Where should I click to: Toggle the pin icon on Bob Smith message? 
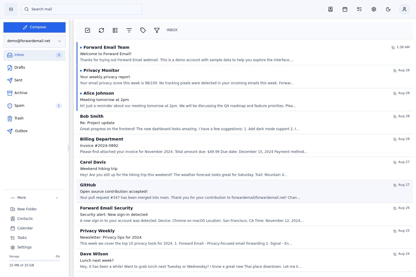(395, 117)
